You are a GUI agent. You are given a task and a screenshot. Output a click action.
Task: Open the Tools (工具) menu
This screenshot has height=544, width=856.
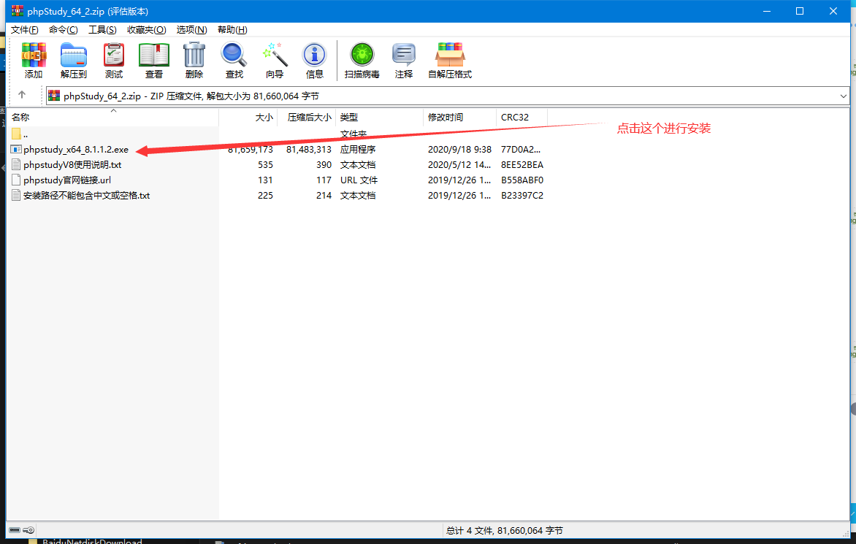coord(102,30)
